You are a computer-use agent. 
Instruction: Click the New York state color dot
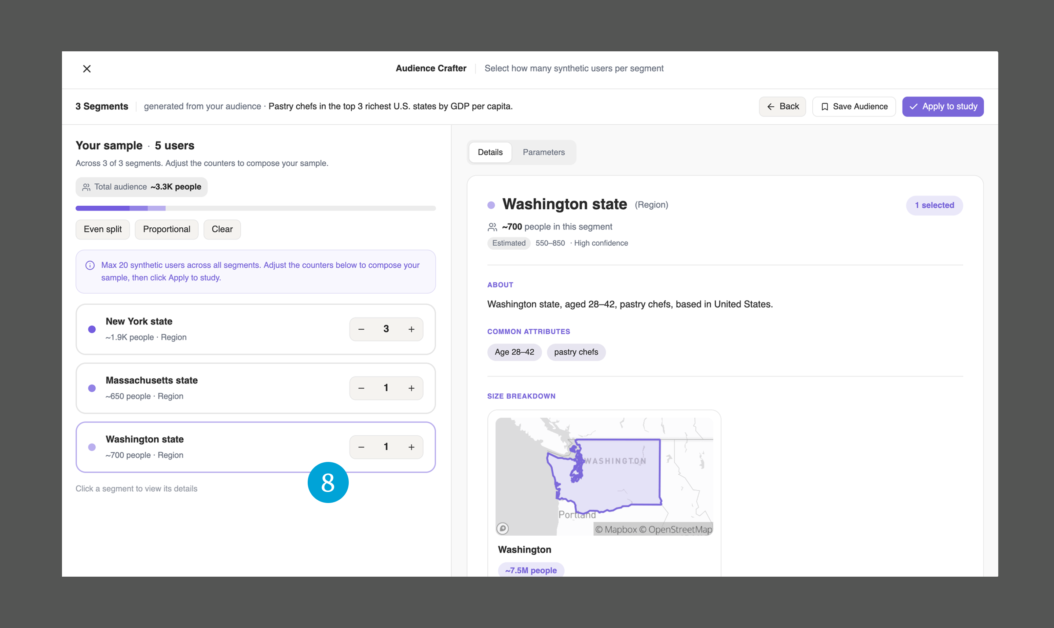tap(92, 329)
